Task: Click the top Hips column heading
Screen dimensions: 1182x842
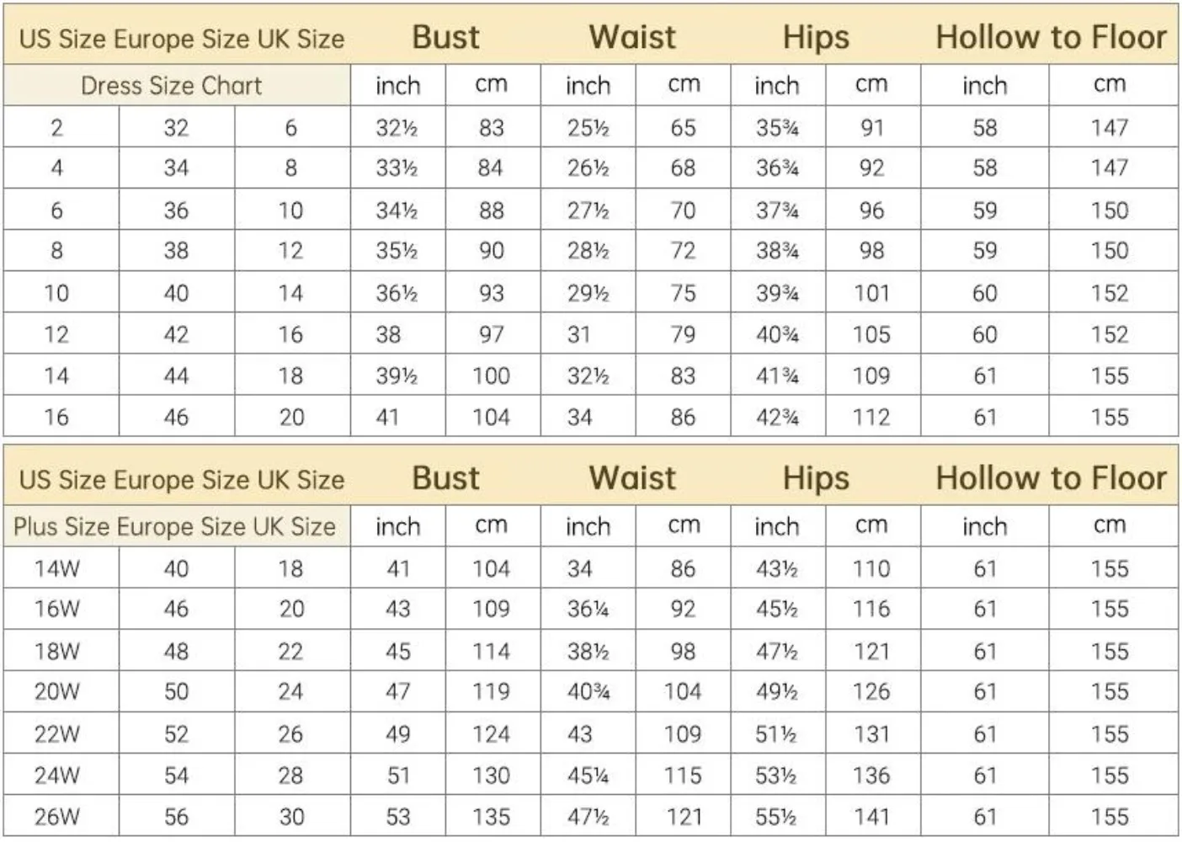Action: tap(816, 38)
